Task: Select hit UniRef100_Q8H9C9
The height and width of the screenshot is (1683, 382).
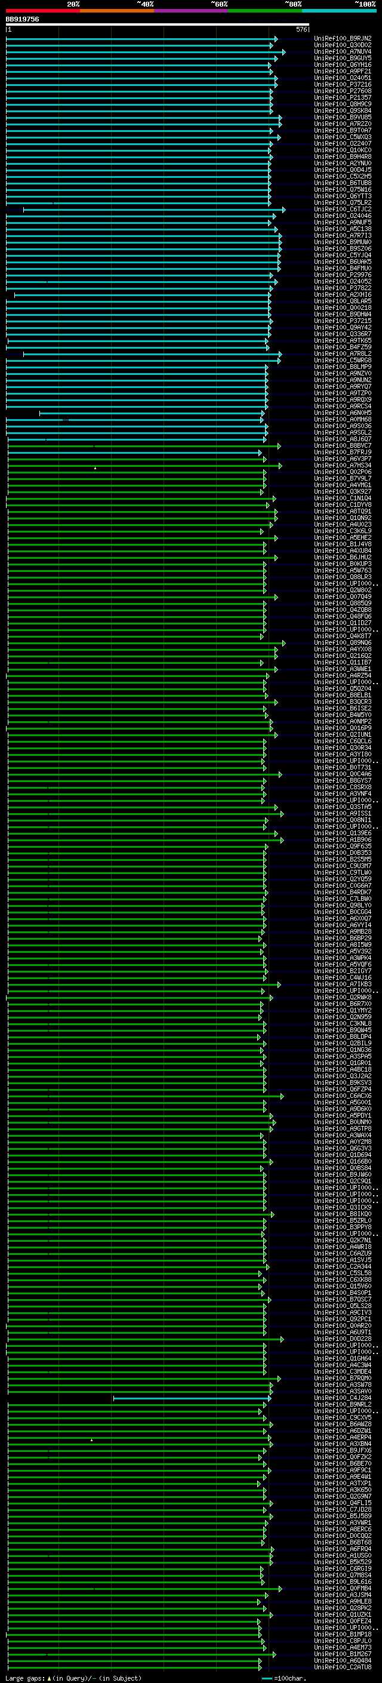Action: (x=343, y=104)
